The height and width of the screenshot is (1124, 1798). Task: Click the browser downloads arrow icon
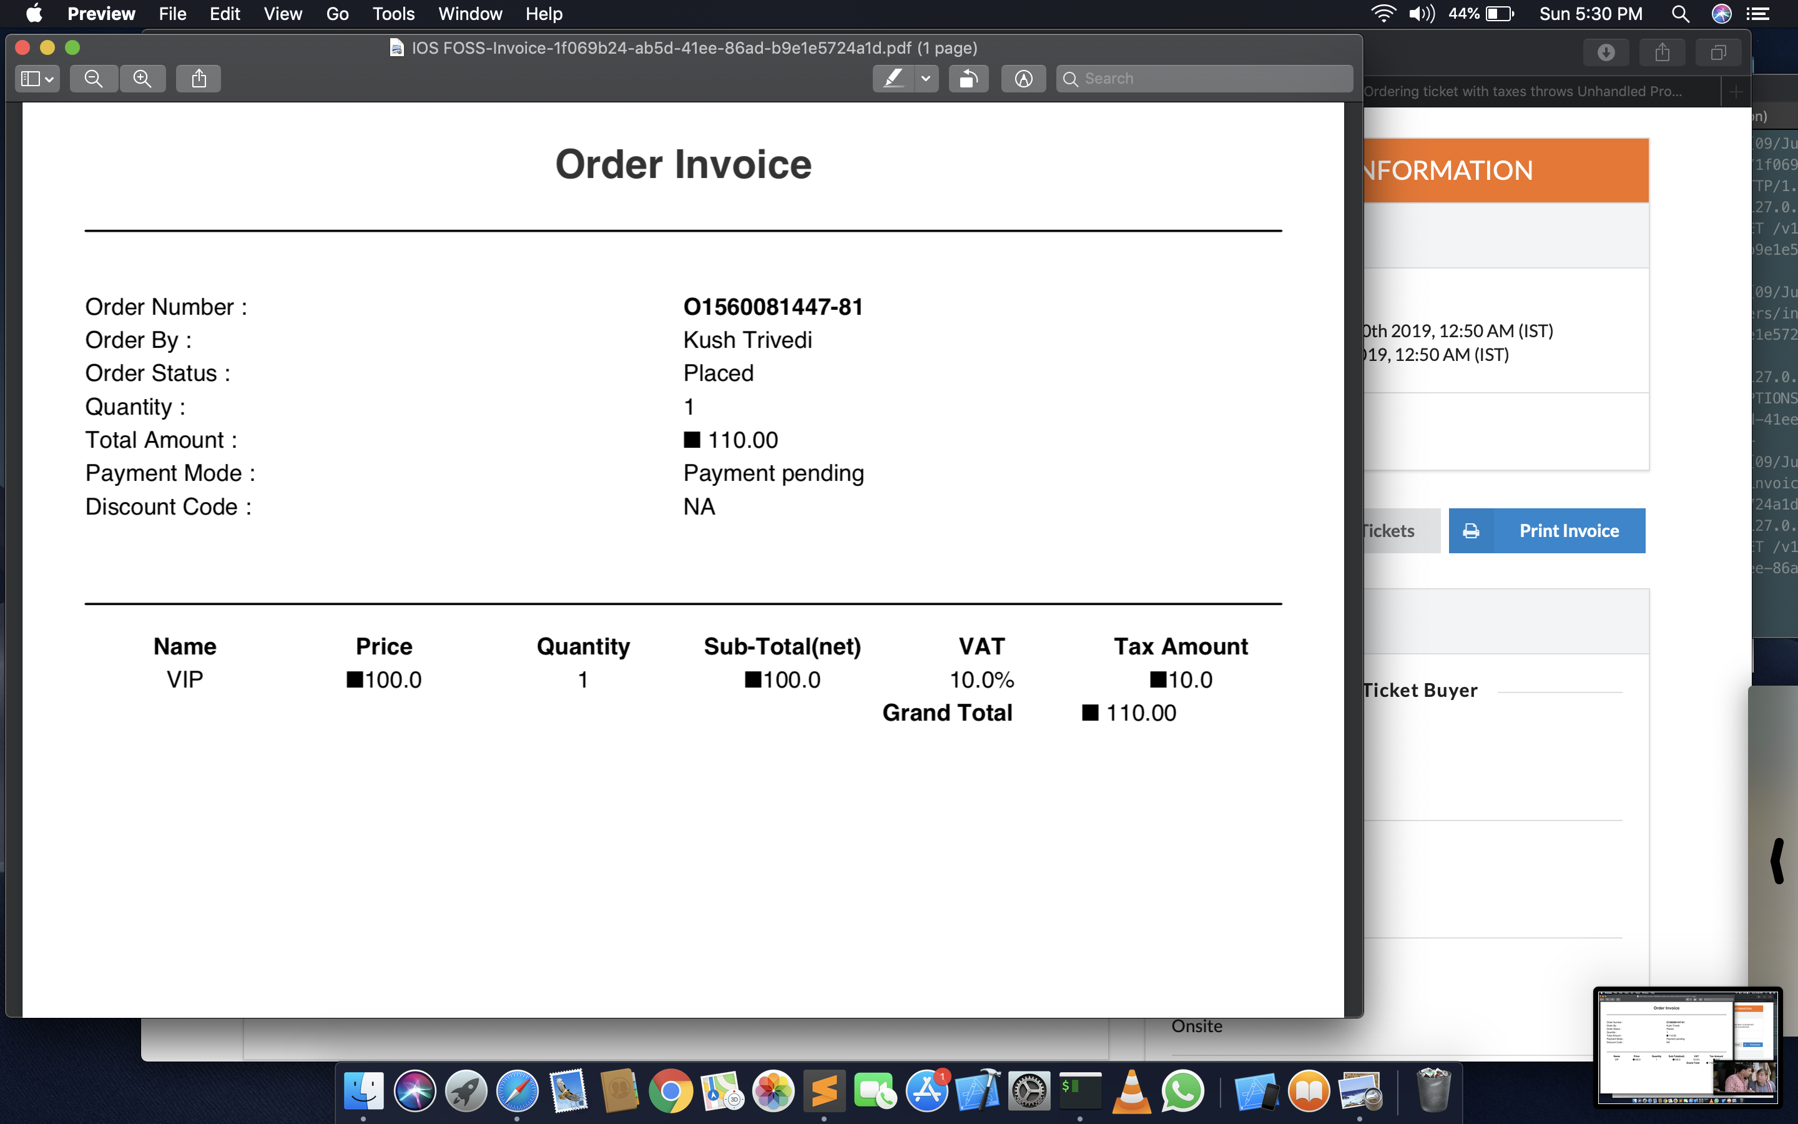pyautogui.click(x=1606, y=53)
